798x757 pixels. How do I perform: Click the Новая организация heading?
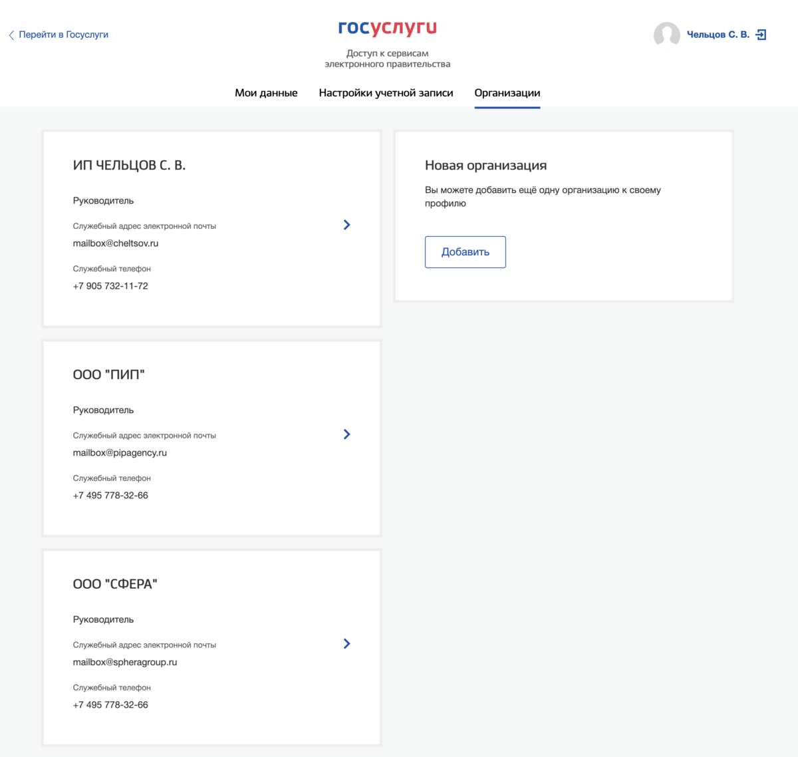(485, 166)
